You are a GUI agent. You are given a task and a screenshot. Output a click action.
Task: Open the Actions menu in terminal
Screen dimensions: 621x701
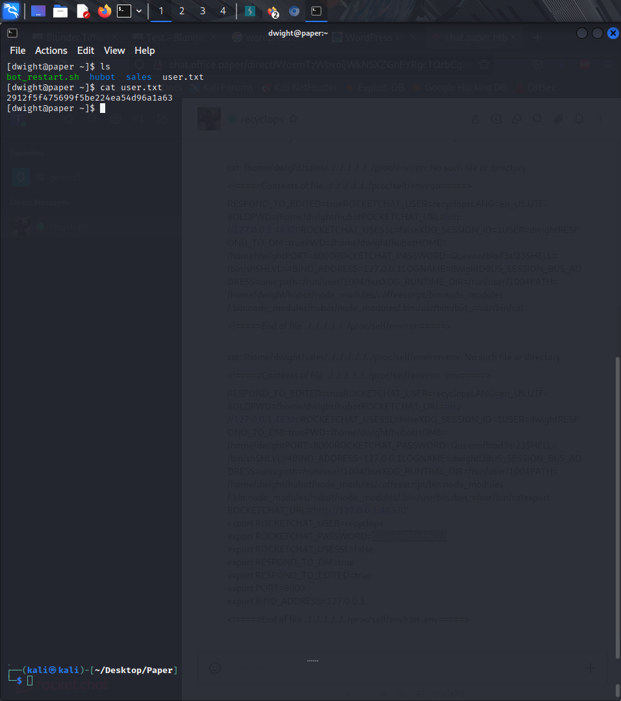[51, 50]
